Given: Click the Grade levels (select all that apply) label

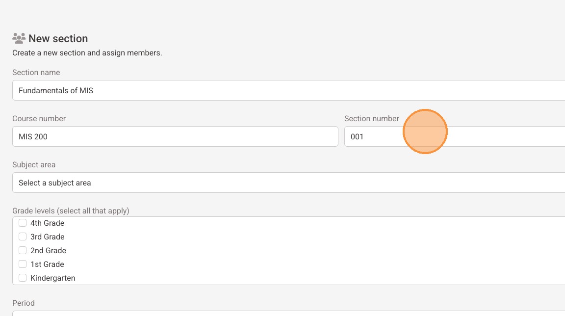Looking at the screenshot, I should pos(71,211).
